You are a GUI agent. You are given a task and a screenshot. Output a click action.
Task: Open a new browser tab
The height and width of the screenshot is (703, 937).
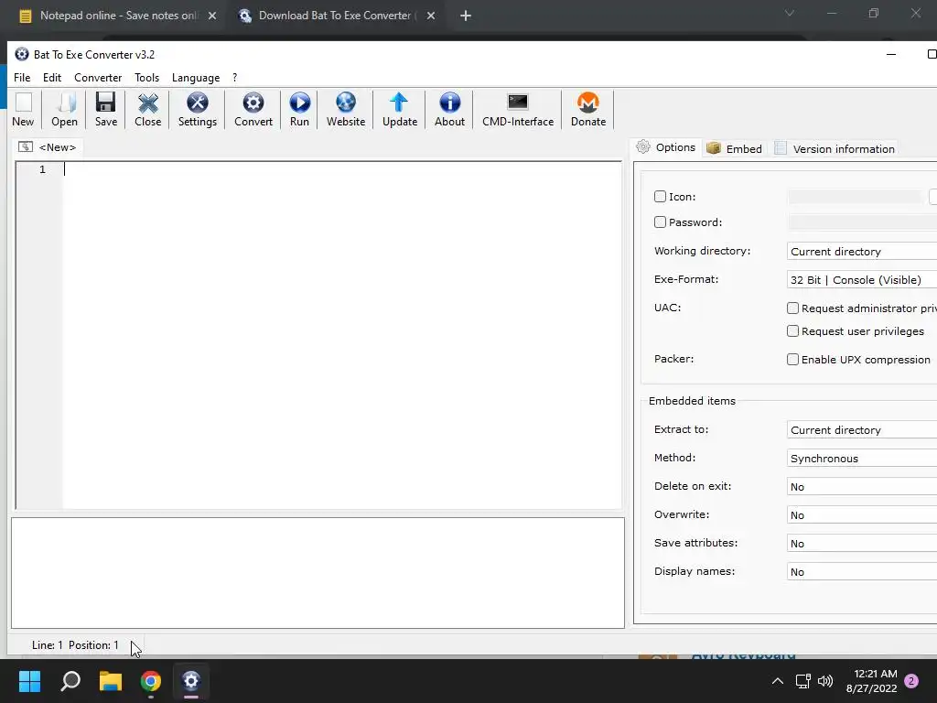click(466, 16)
